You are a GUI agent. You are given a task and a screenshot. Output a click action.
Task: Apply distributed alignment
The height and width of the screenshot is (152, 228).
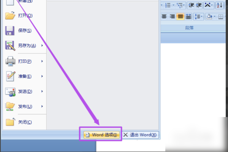(188, 16)
